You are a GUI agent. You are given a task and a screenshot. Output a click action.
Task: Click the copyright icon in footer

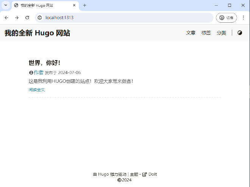119,180
